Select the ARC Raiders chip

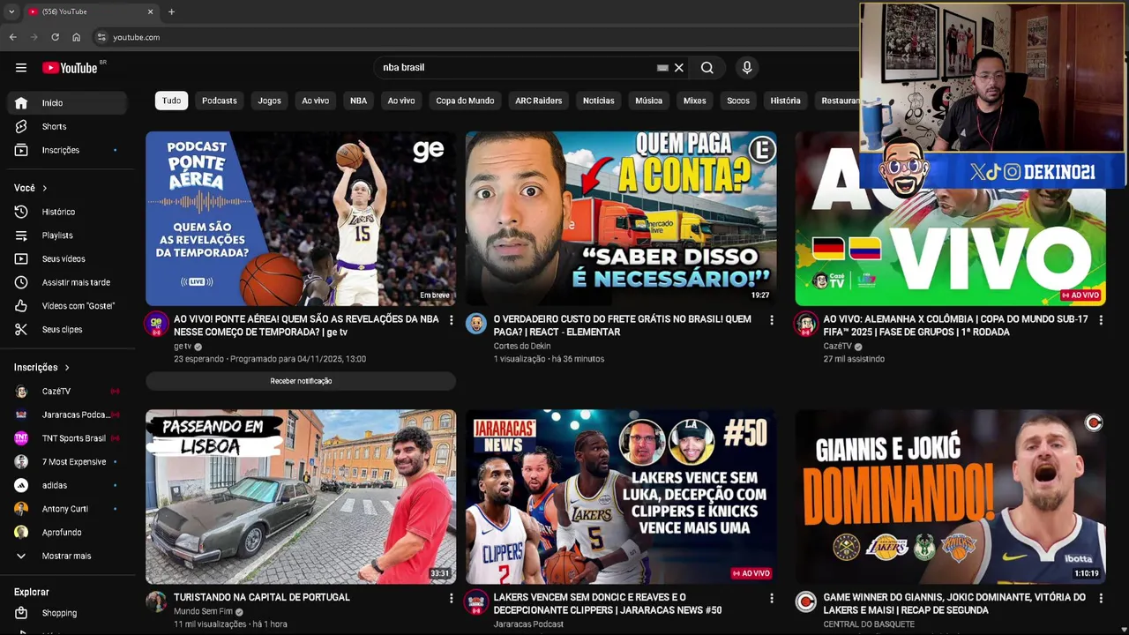coord(538,101)
